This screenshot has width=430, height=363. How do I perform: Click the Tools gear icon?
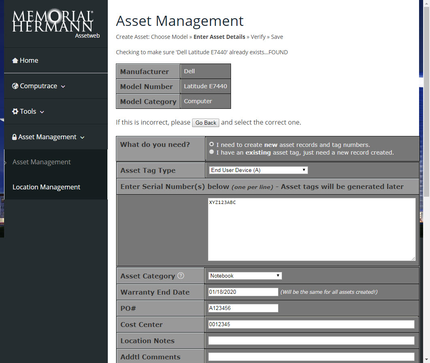click(x=15, y=111)
